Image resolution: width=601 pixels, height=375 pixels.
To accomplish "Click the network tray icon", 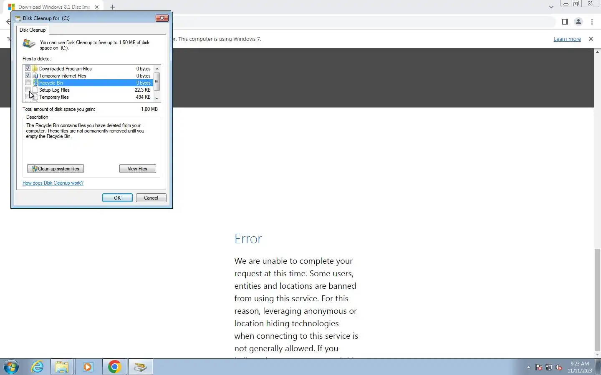I will 549,367.
